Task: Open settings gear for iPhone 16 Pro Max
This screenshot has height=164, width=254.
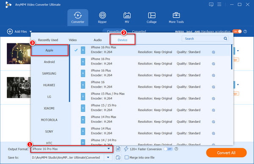Action: tap(213, 52)
